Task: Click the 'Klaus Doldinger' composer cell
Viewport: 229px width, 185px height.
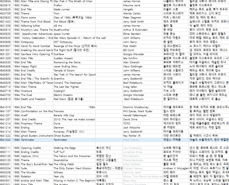Action: pos(143,67)
